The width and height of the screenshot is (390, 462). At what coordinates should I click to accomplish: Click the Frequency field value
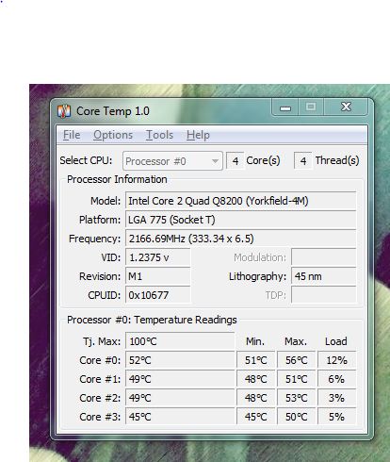pyautogui.click(x=240, y=239)
